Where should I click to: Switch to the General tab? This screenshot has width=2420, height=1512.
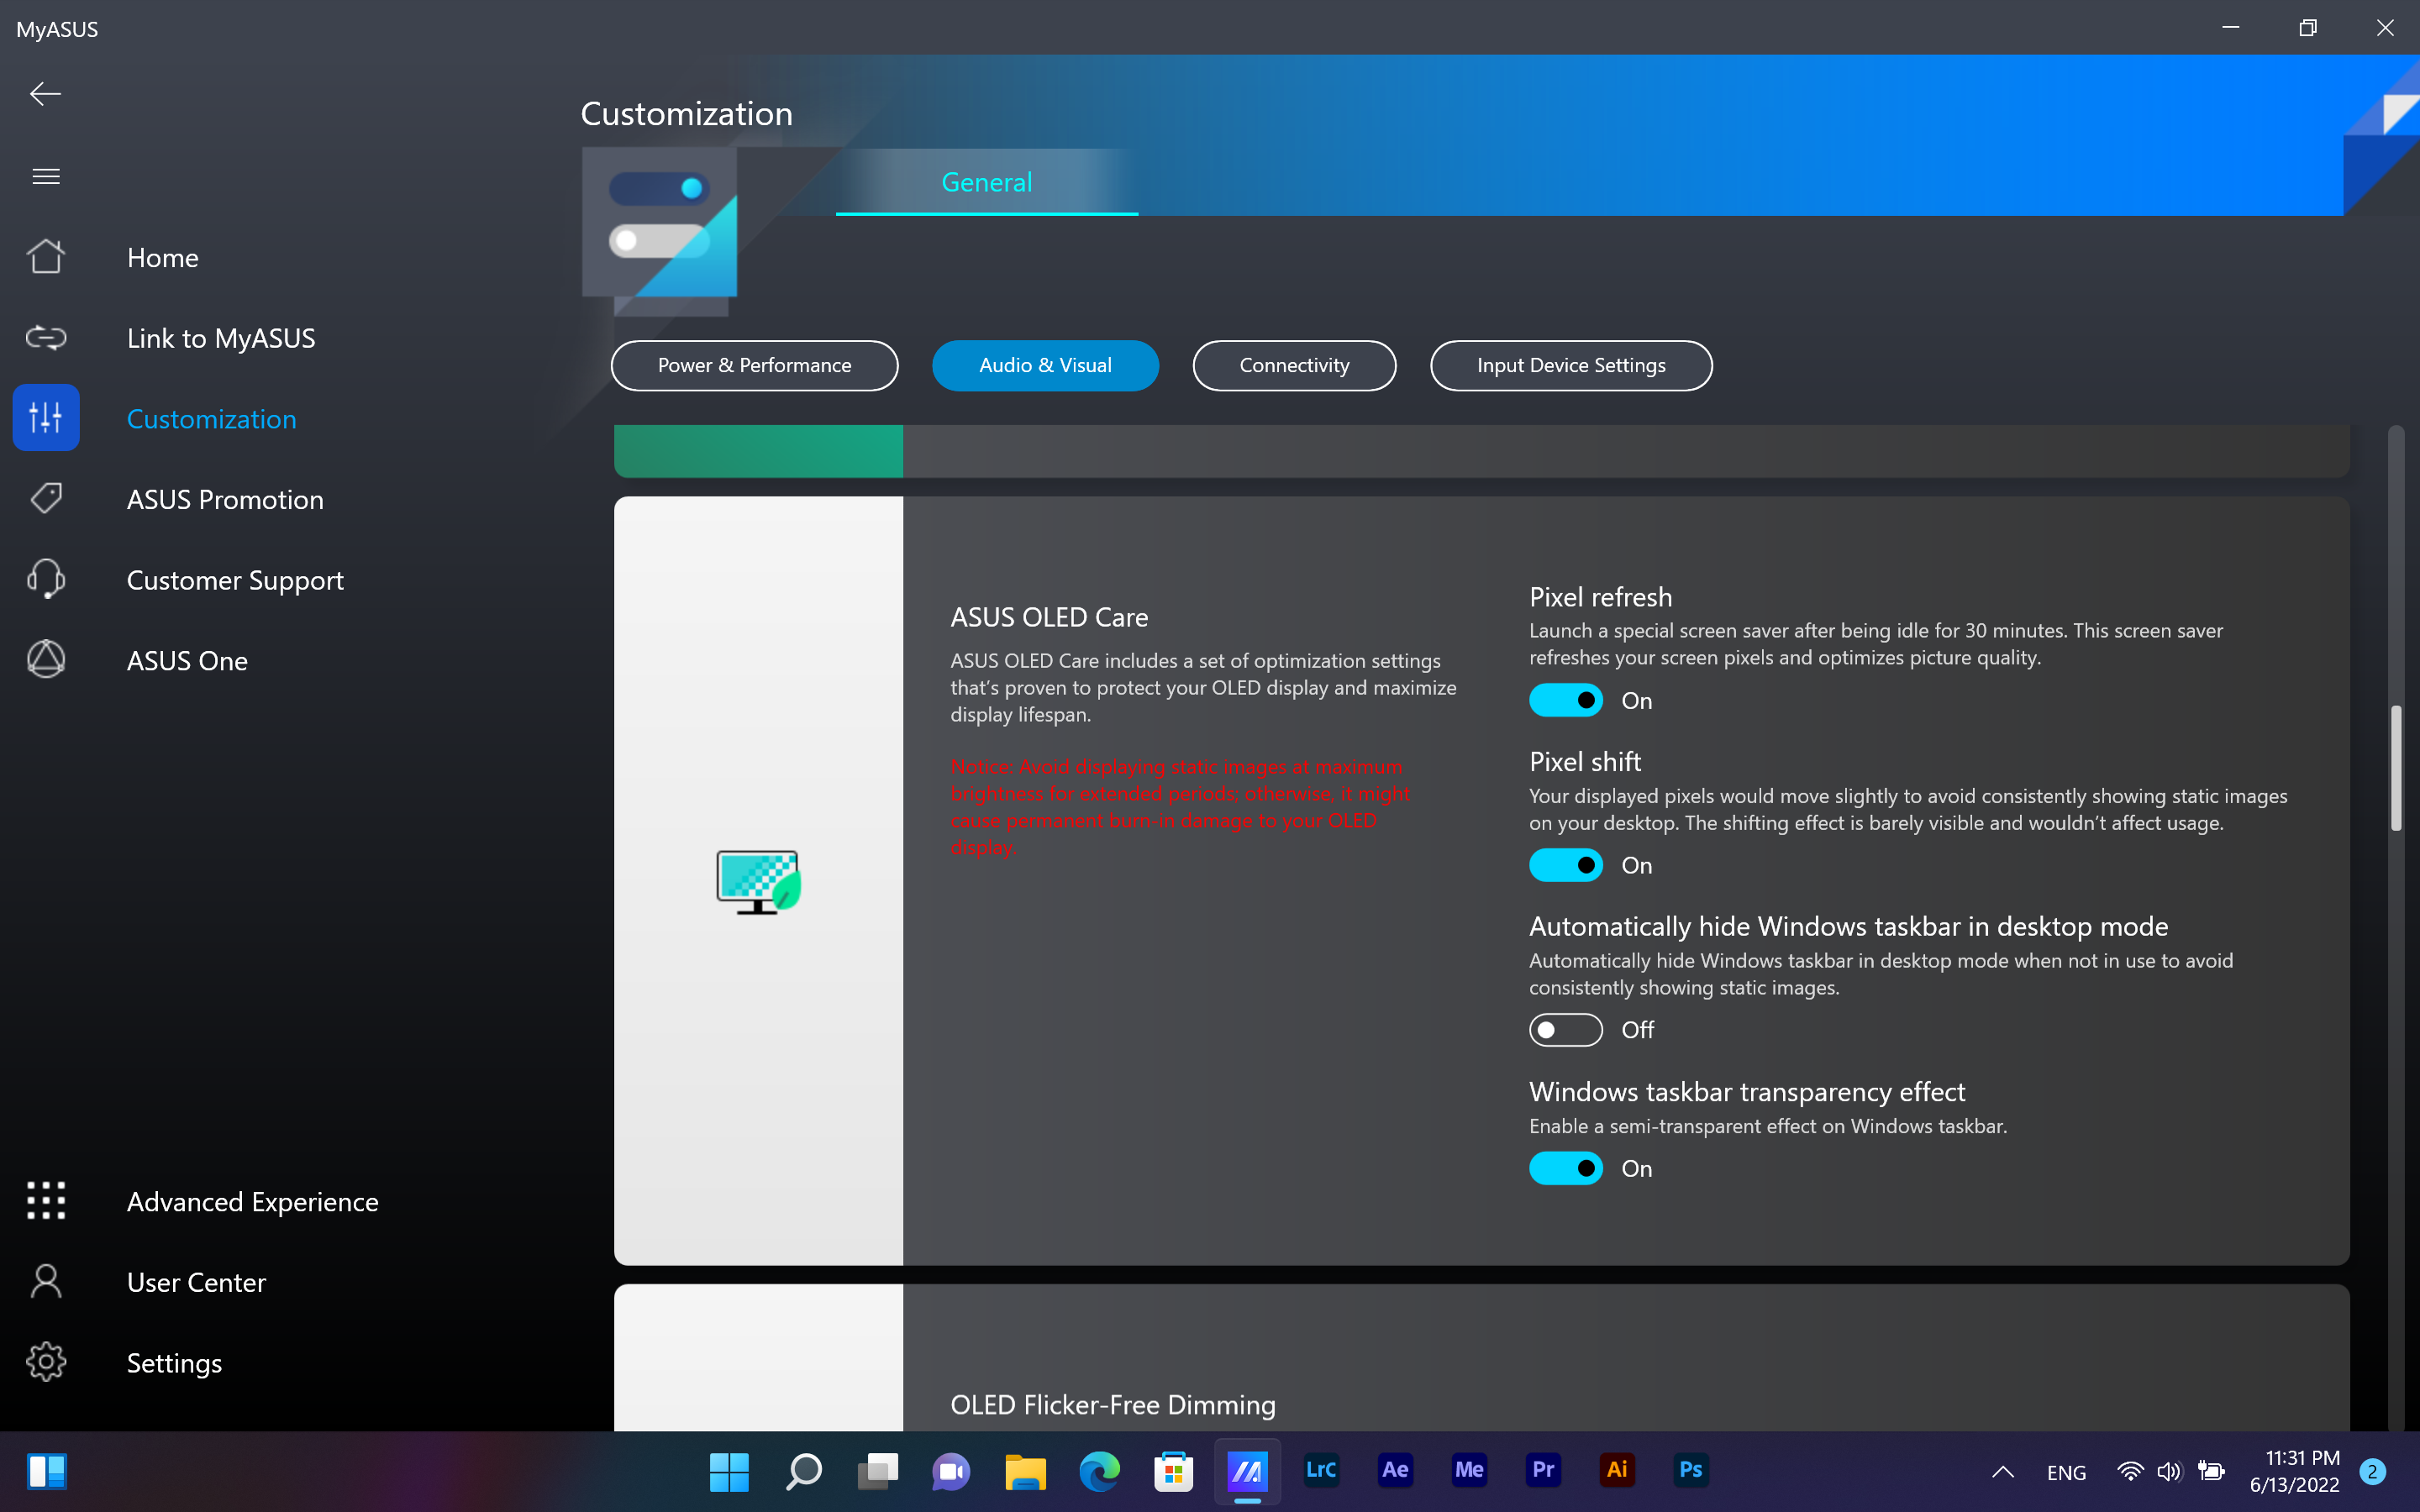[x=987, y=182]
